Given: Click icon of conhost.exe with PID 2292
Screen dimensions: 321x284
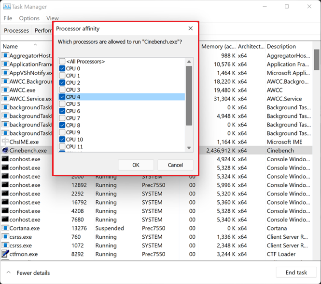Looking at the screenshot, I should tap(5, 194).
